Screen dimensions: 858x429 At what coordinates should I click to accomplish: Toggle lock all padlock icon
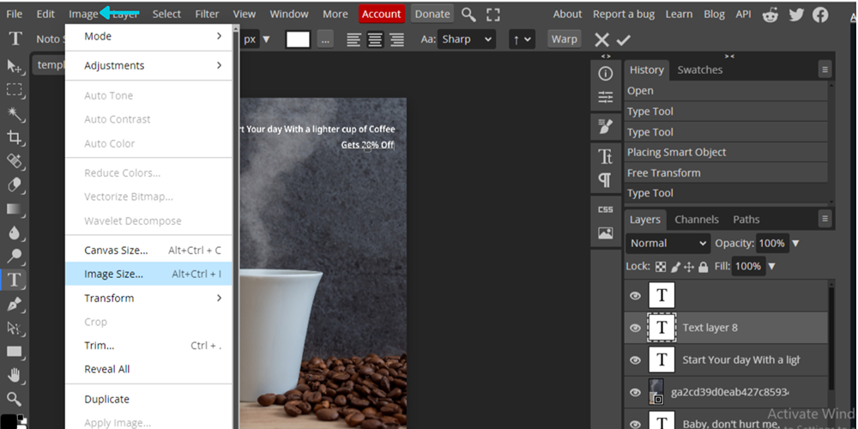coord(704,267)
